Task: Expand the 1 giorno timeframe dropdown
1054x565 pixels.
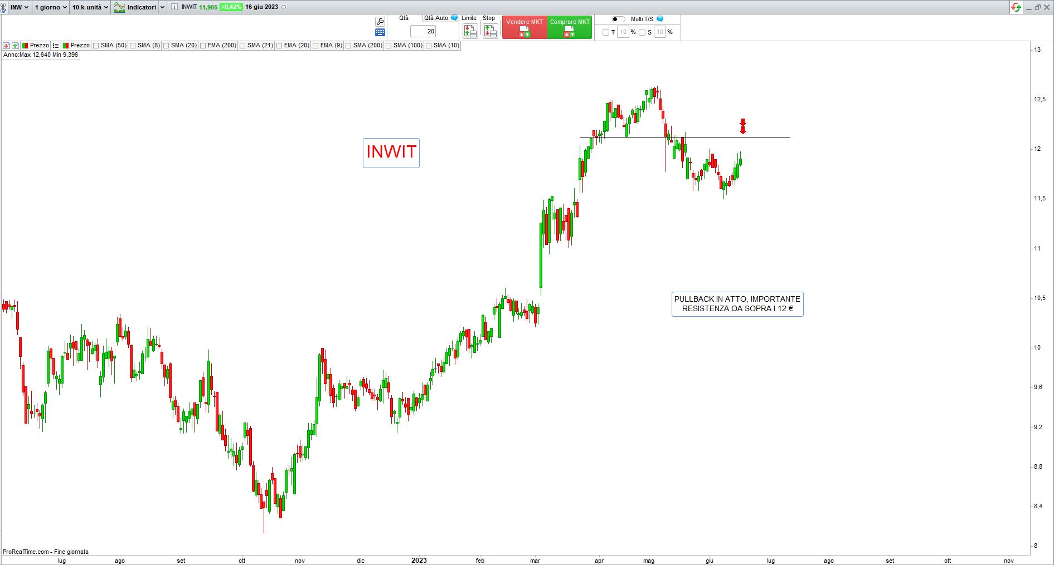Action: point(51,7)
